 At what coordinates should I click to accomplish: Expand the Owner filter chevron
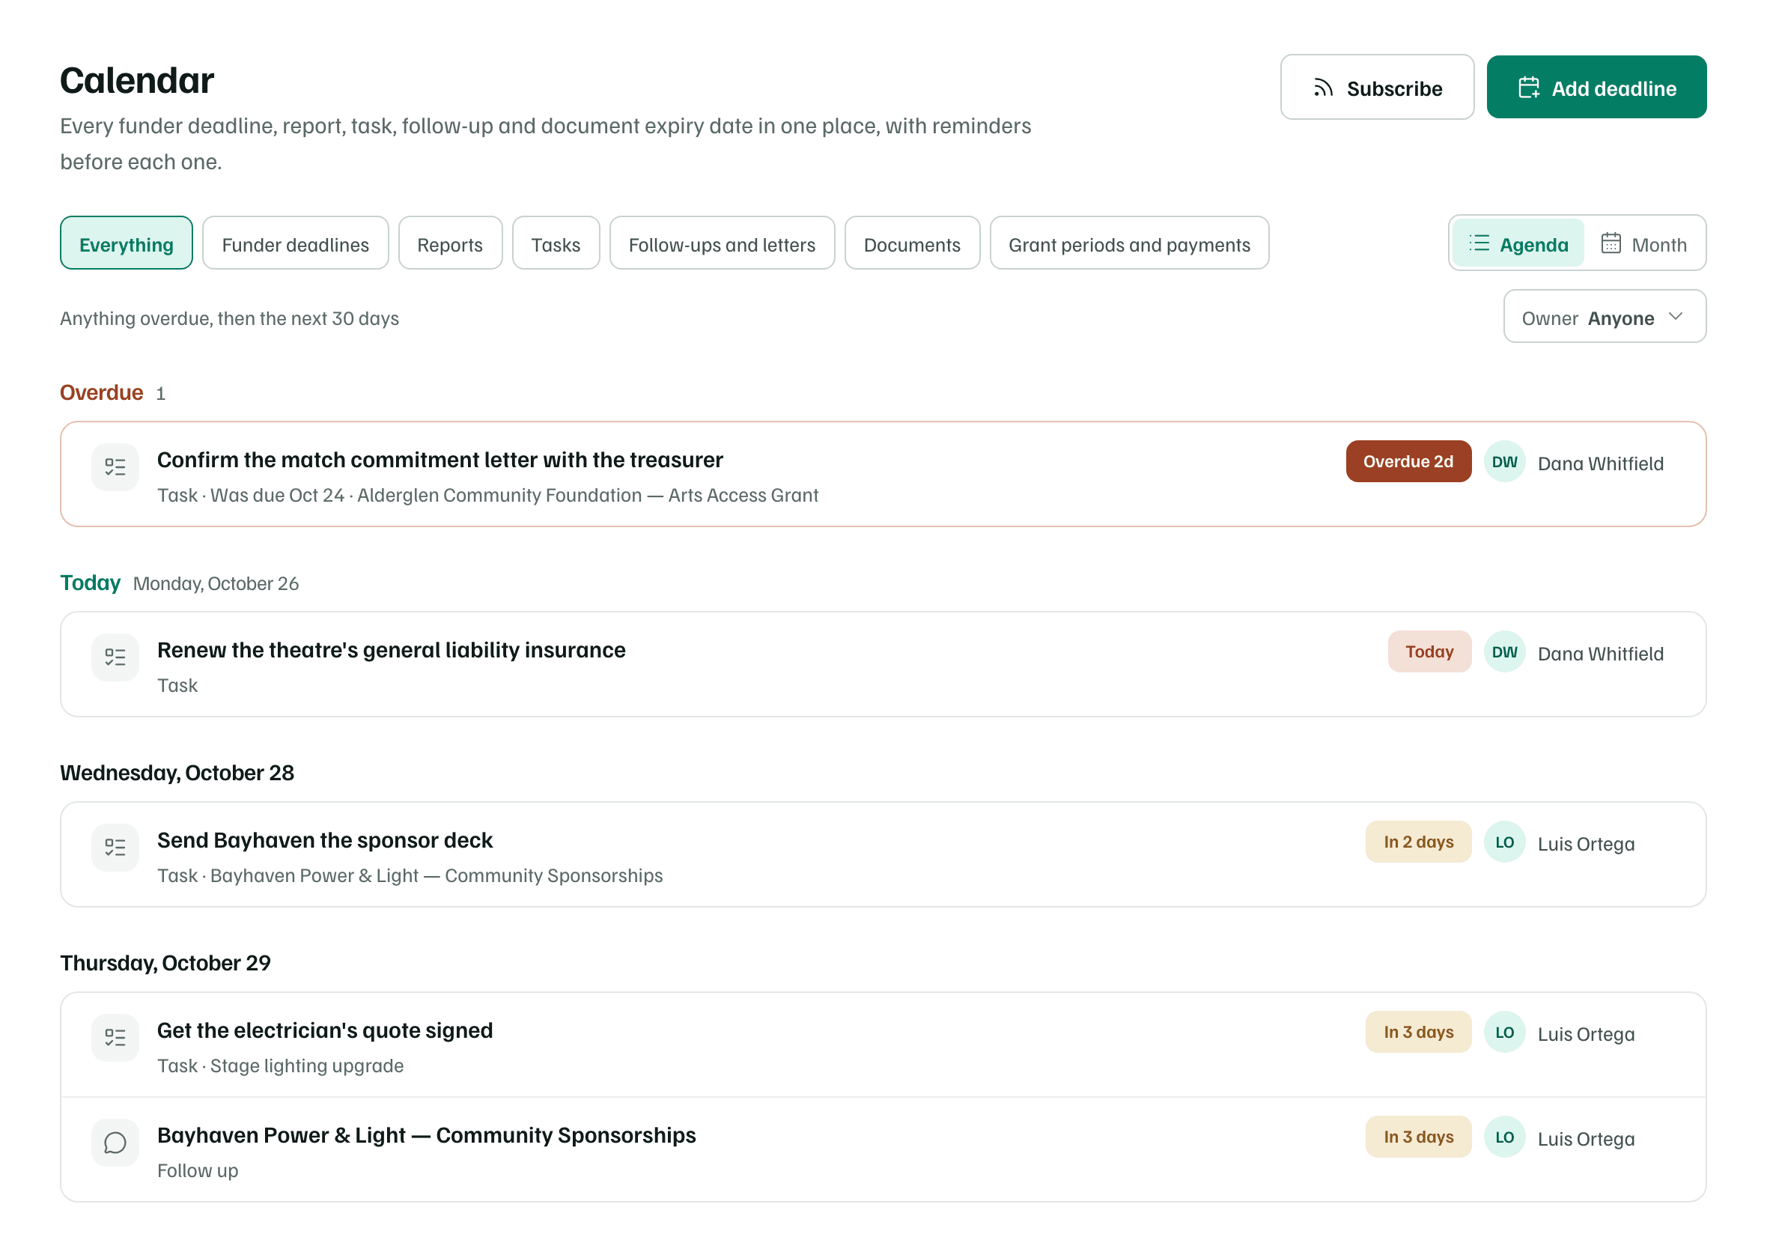(1675, 317)
